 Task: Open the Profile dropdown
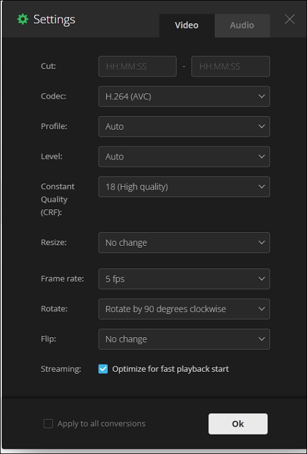pyautogui.click(x=184, y=126)
